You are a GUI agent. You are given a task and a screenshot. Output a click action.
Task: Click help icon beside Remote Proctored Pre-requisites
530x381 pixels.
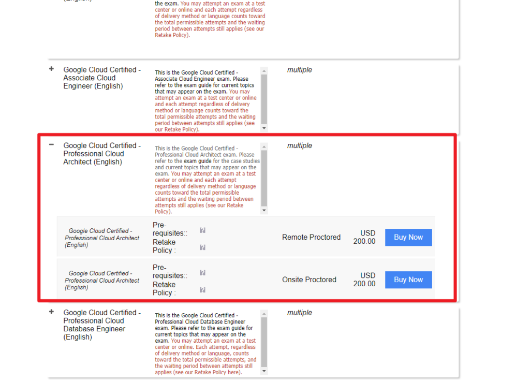click(x=202, y=230)
